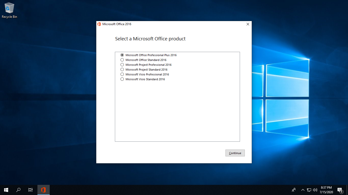This screenshot has width=348, height=195.
Task: Open taskbar Search magnifier
Action: click(18, 190)
